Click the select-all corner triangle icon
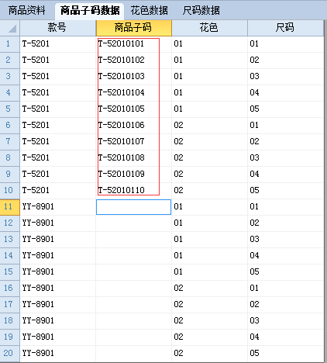327x363 pixels. (x=12, y=29)
